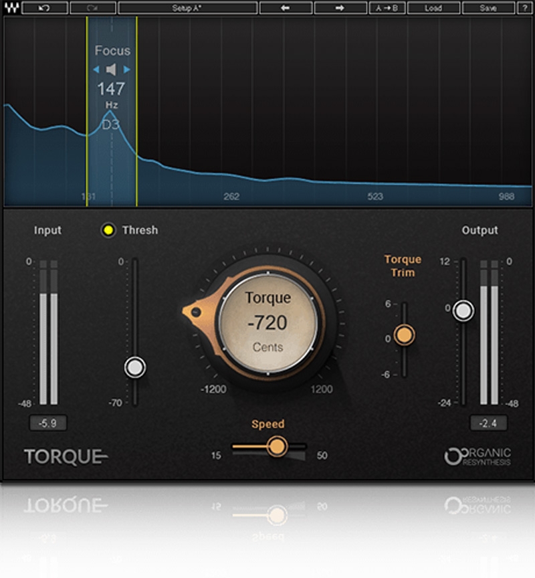
Task: Click the Load preset menu button
Action: click(x=433, y=8)
